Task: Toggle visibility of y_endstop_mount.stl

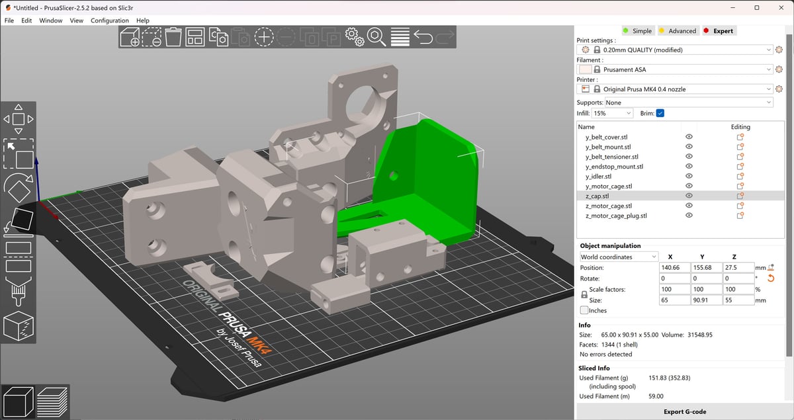Action: click(x=689, y=167)
